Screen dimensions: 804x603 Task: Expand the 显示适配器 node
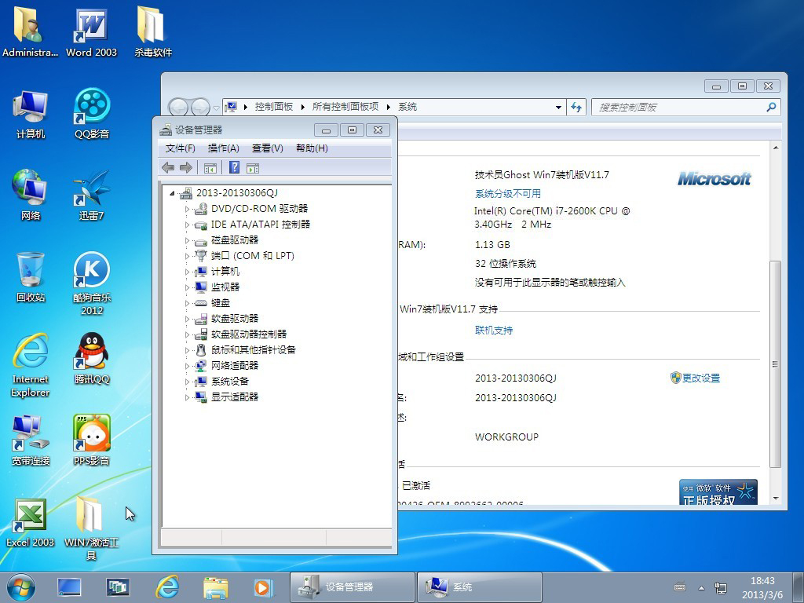tap(187, 397)
